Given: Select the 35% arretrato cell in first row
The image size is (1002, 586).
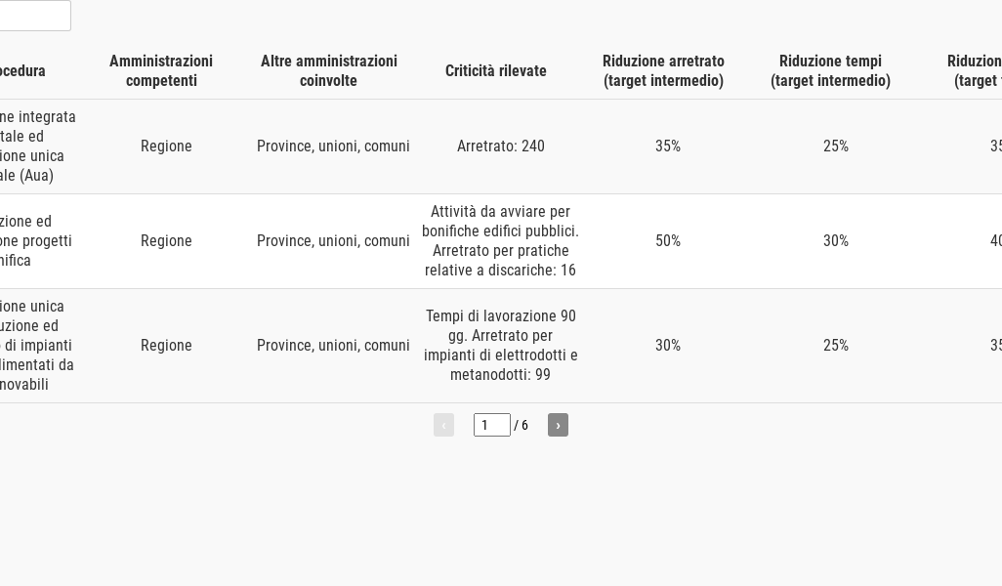Looking at the screenshot, I should 668,146.
